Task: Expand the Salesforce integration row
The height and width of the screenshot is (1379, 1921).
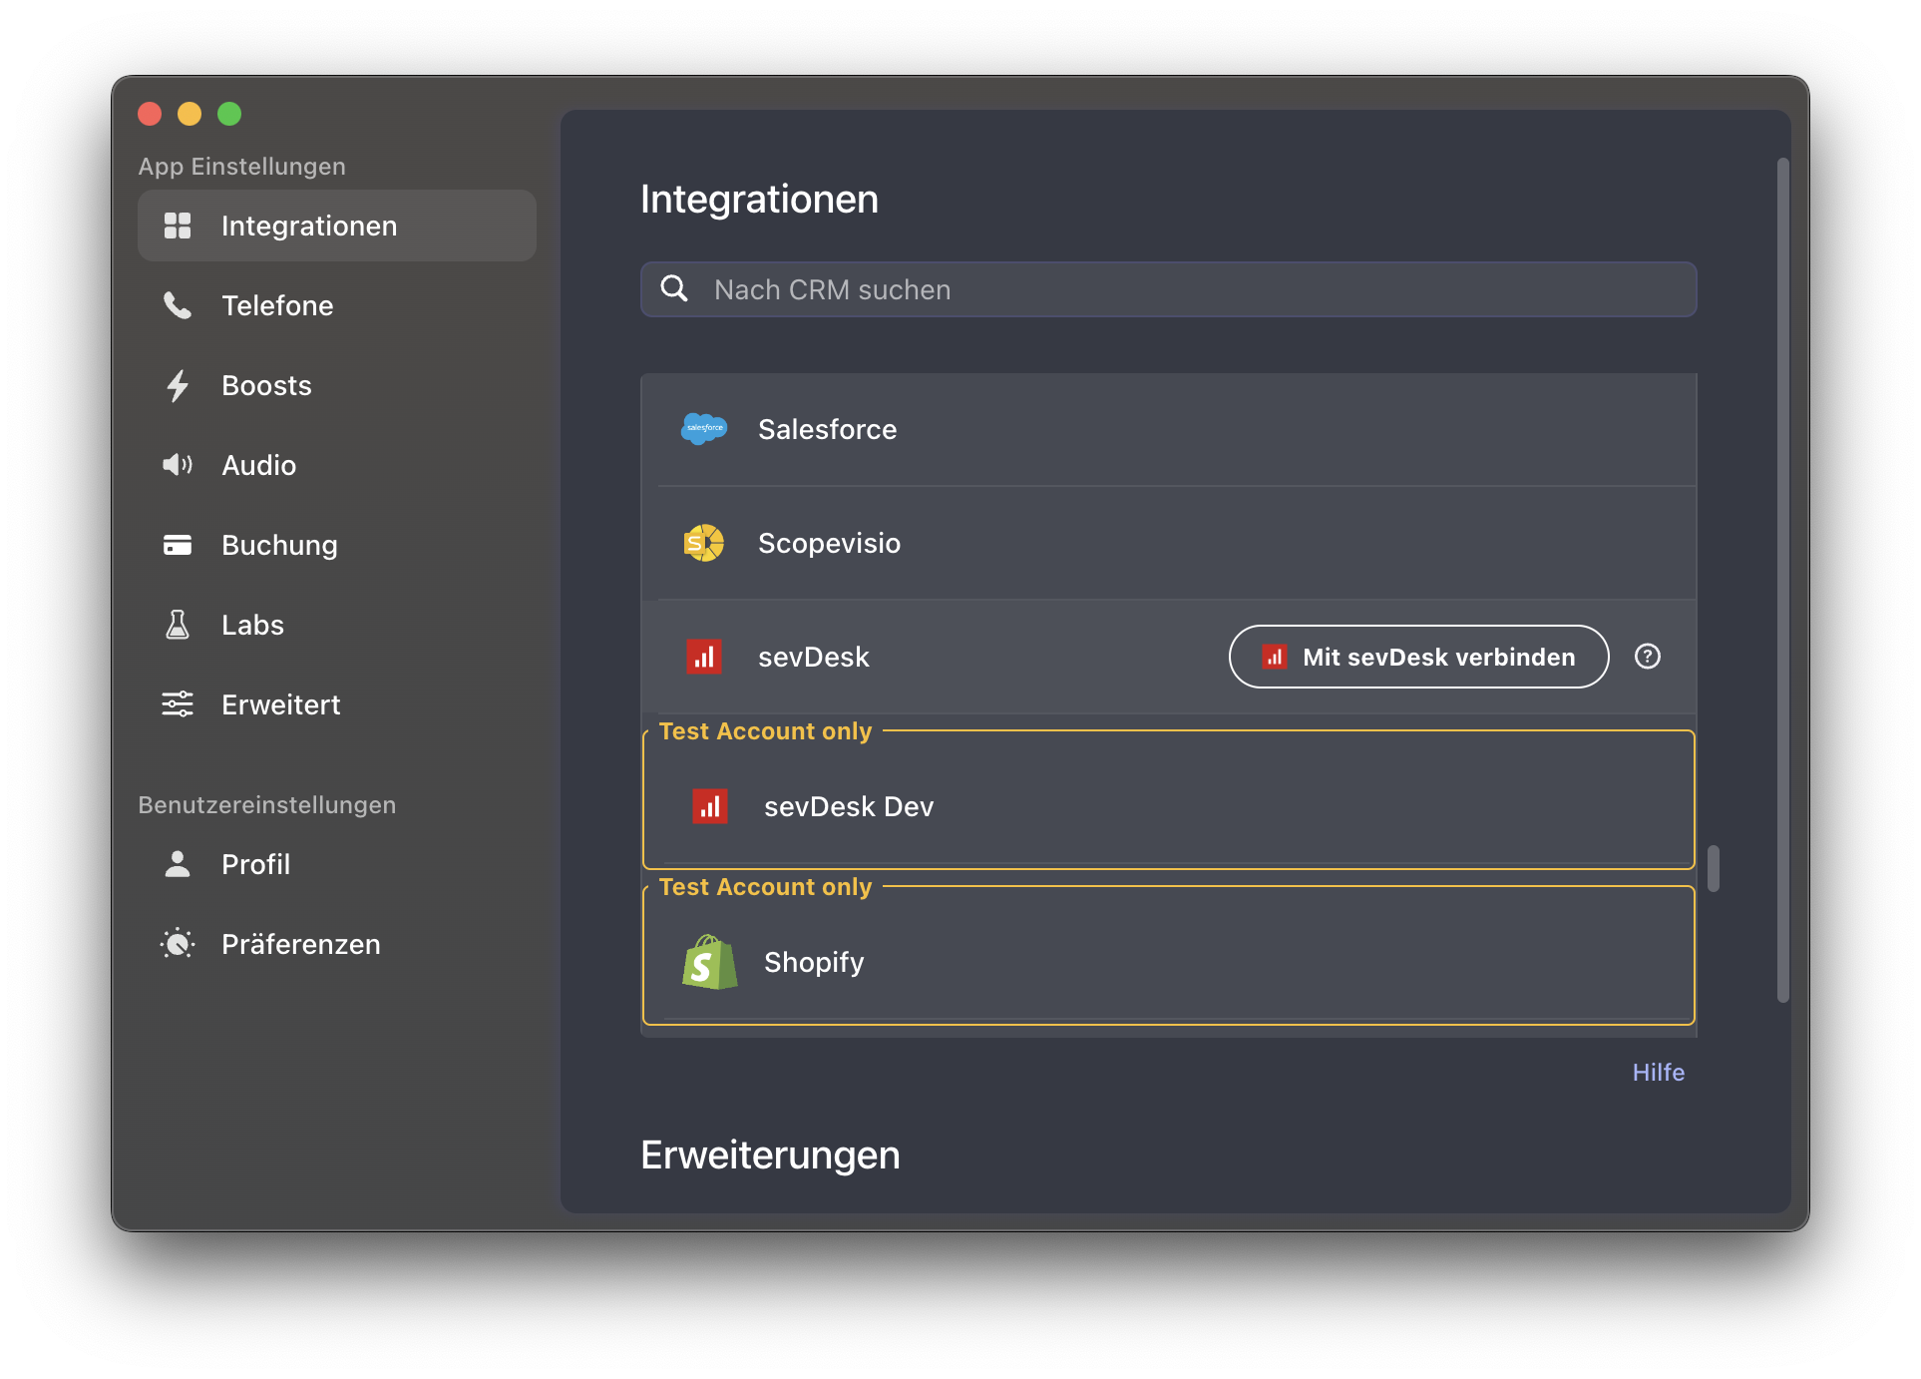Action: point(1167,429)
